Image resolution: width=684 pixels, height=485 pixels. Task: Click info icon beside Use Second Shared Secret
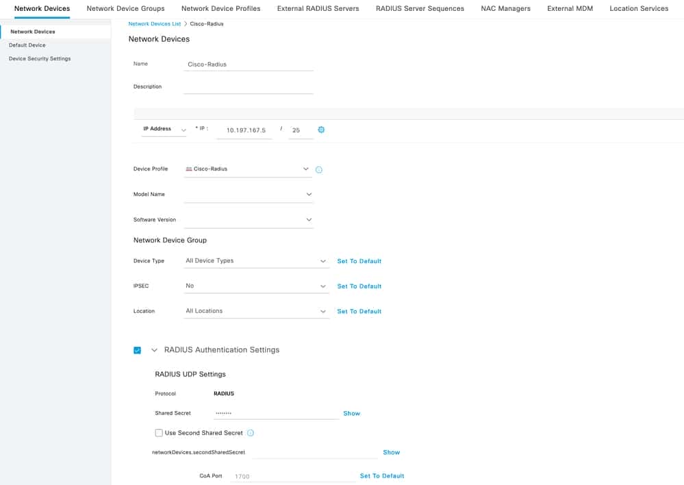(x=251, y=433)
